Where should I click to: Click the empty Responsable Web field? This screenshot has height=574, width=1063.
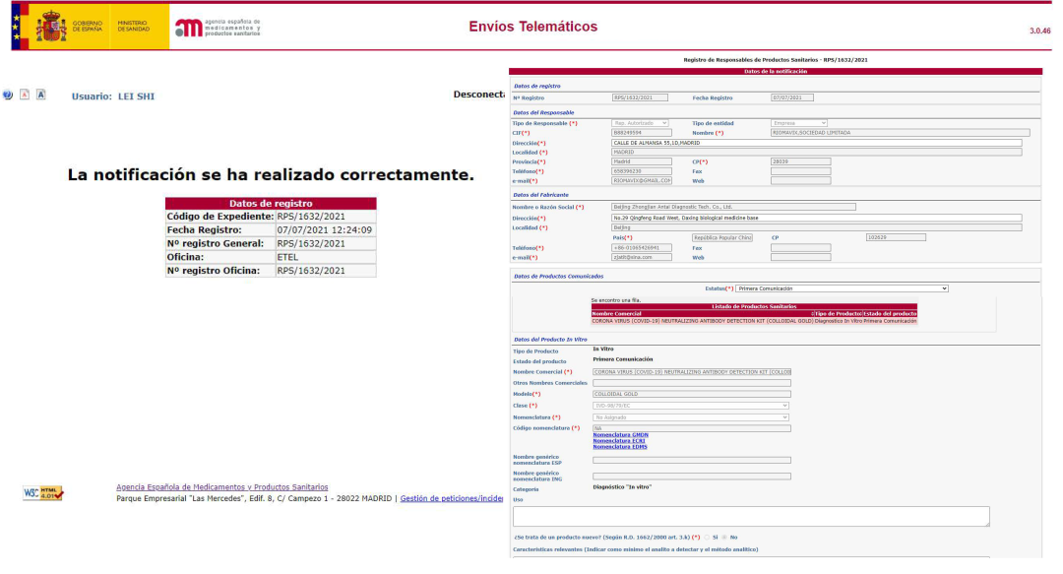(800, 181)
